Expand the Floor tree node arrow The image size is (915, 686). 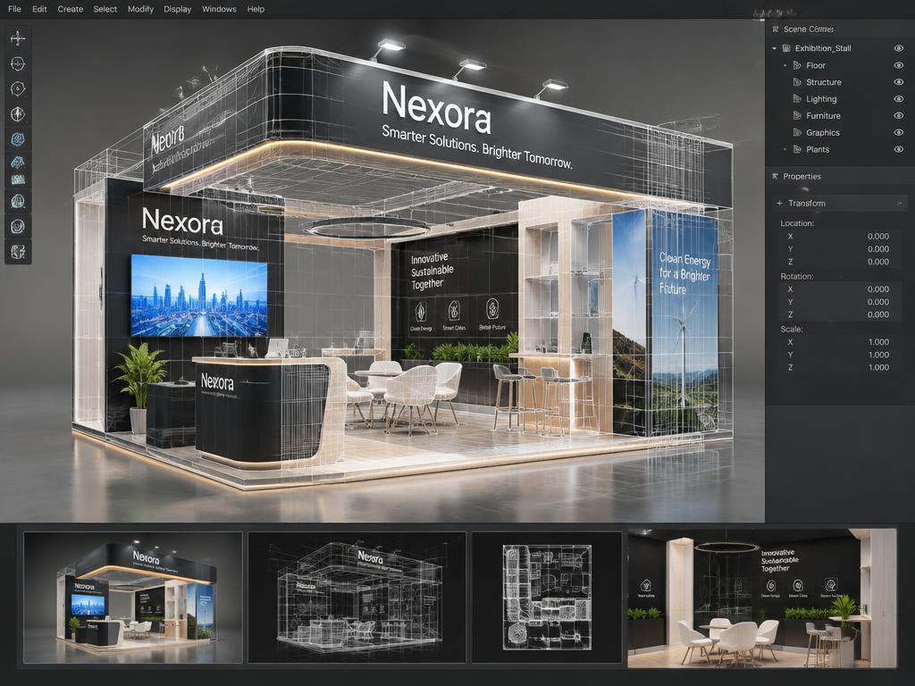(x=785, y=65)
